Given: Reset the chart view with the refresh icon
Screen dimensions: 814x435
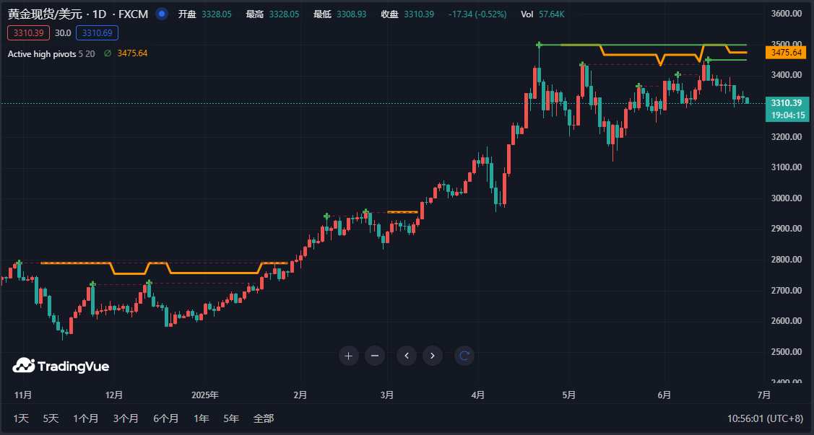Looking at the screenshot, I should pos(465,355).
